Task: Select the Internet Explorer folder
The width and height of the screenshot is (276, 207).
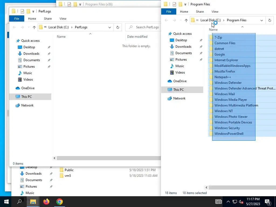Action: pos(226,60)
